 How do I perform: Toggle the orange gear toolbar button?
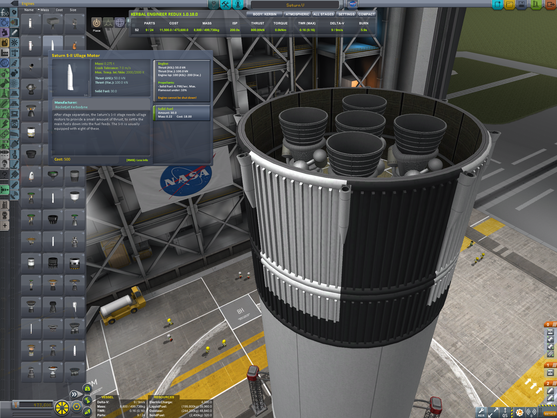coord(520,412)
